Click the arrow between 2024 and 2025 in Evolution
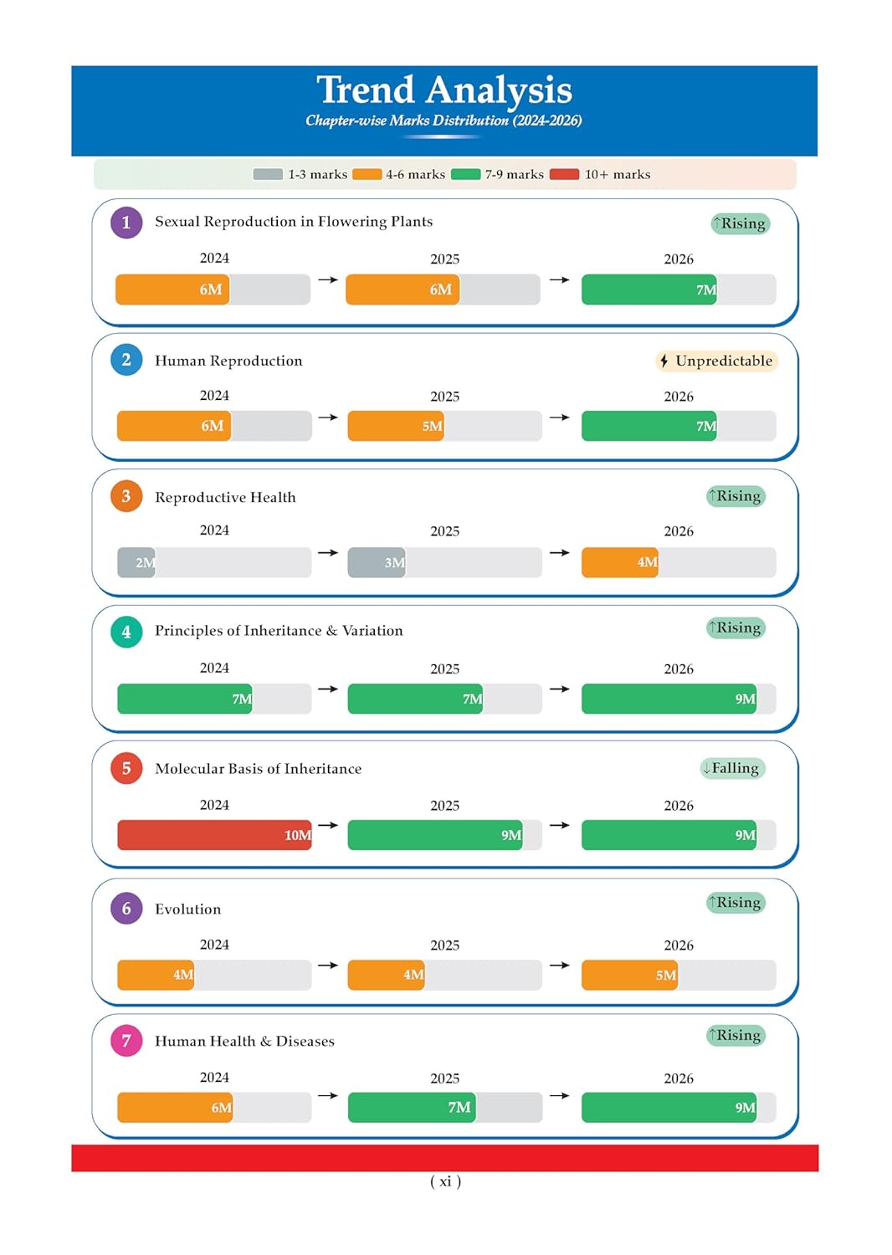The image size is (892, 1255). [x=328, y=965]
